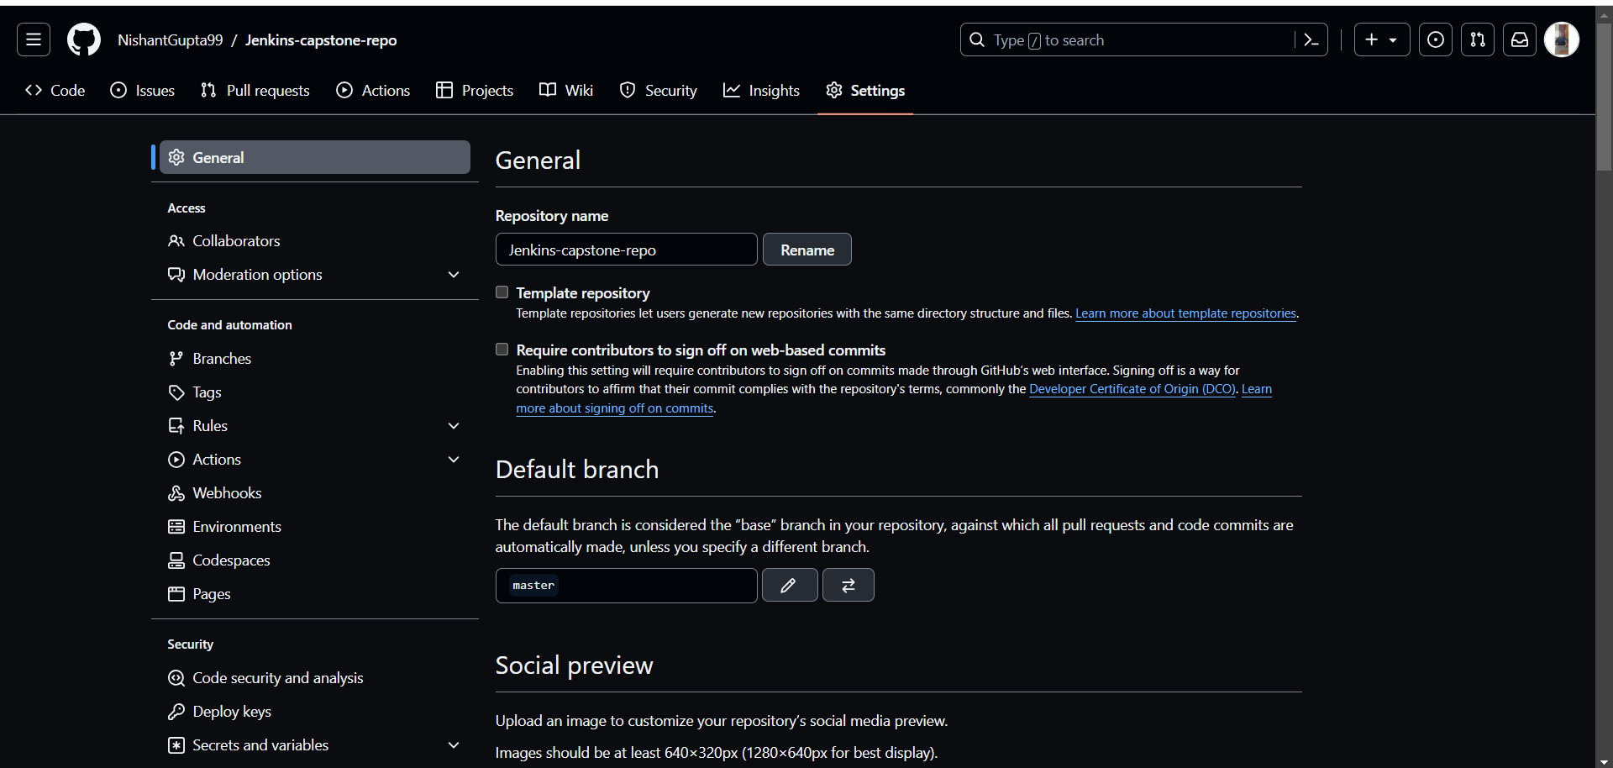Open pull requests icon in header

[x=1478, y=39]
